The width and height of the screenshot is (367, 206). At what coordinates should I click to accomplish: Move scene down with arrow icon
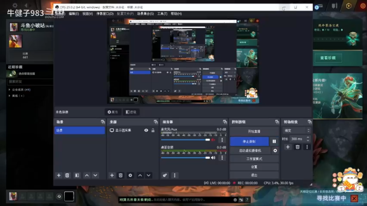(x=95, y=175)
